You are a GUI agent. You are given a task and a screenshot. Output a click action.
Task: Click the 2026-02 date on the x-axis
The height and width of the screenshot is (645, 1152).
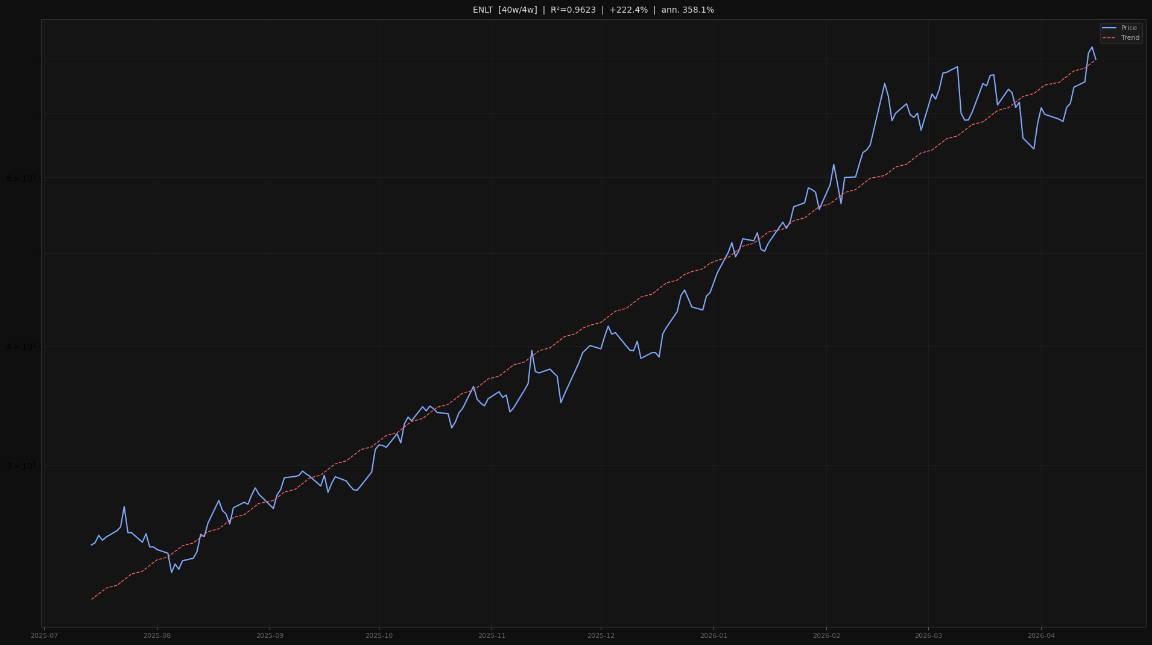[x=826, y=636]
